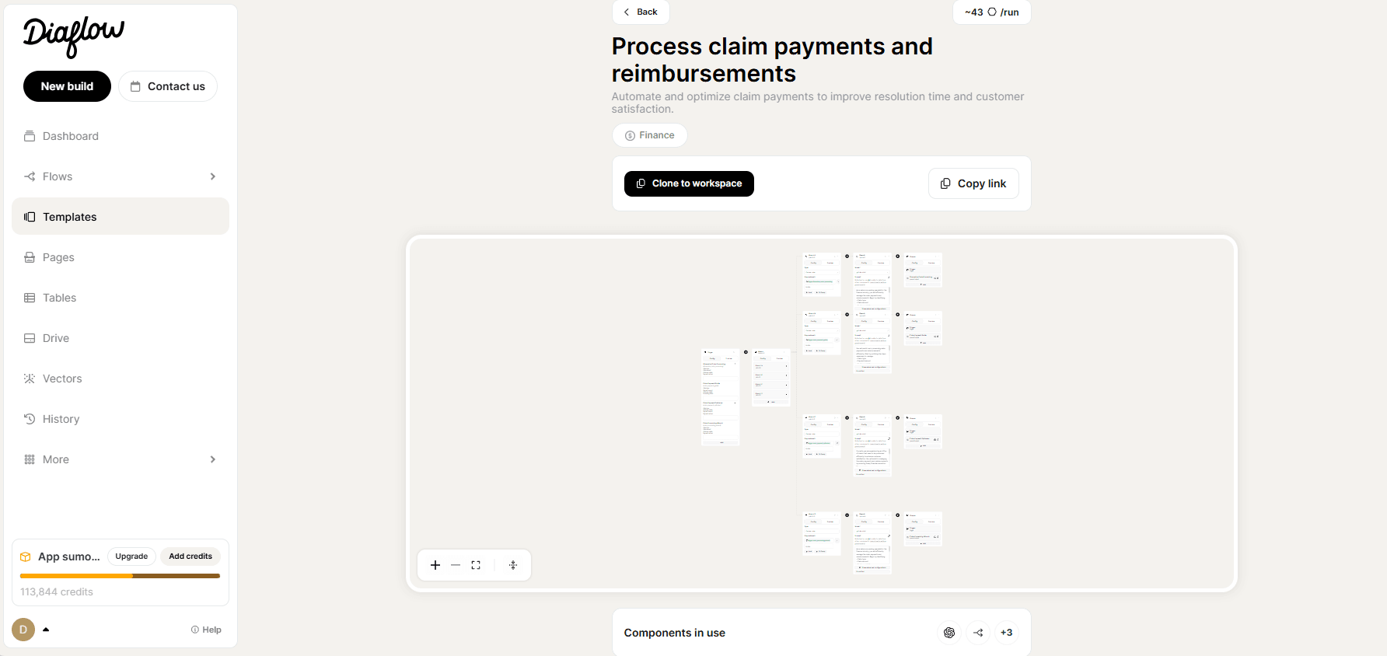
Task: Go to Vectors in the sidebar
Action: coord(62,379)
